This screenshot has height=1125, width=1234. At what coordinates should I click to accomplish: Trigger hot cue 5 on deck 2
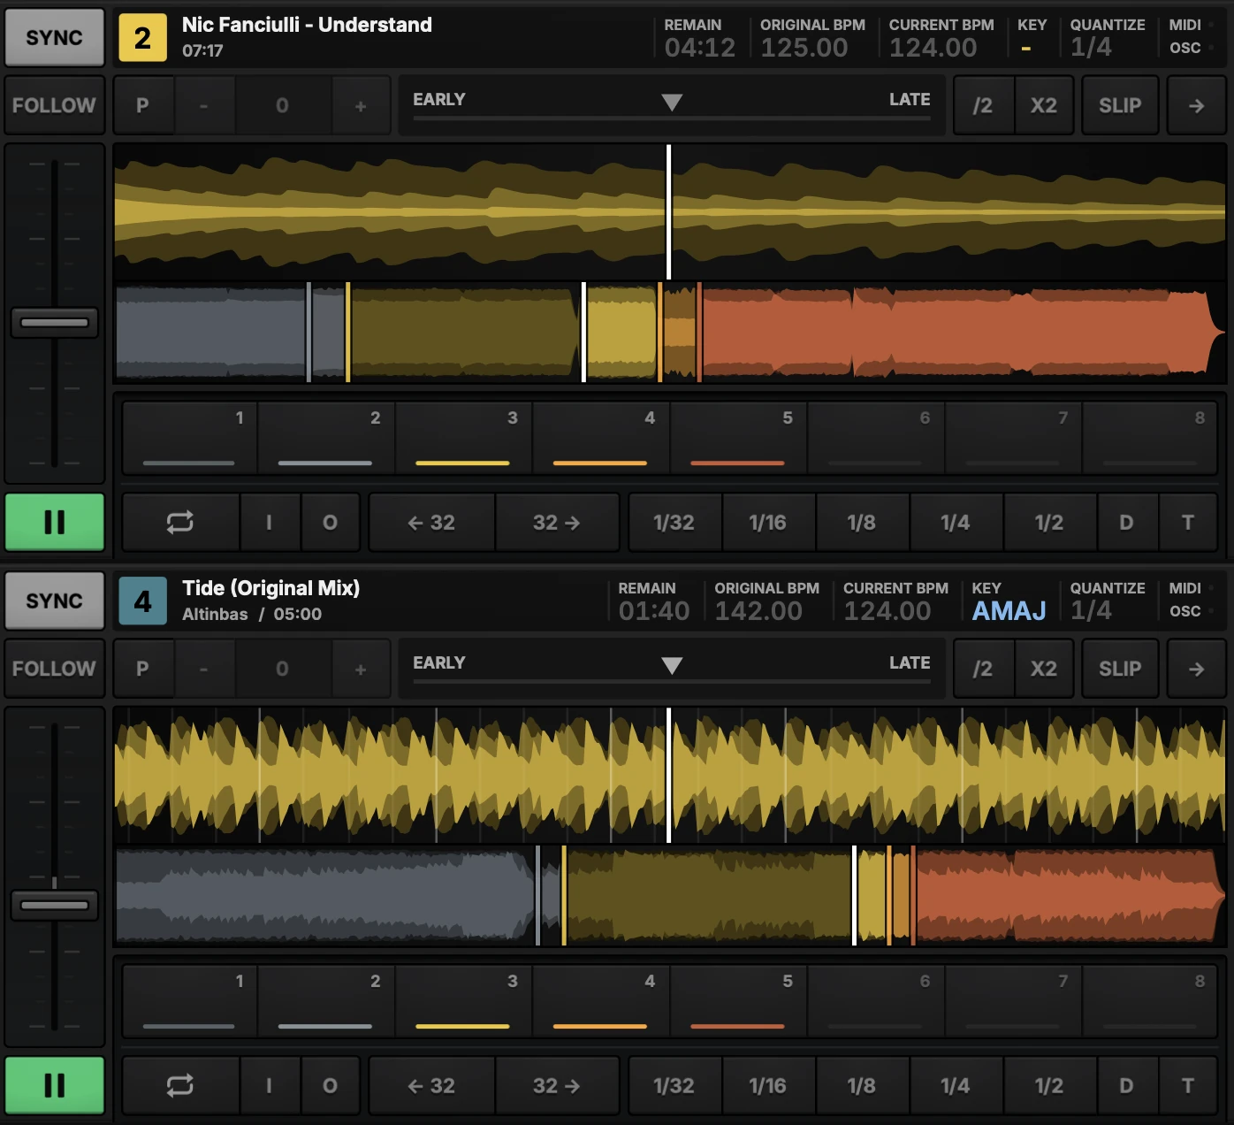(738, 439)
